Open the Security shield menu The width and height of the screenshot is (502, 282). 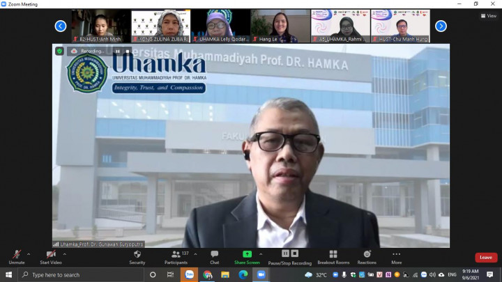click(x=137, y=258)
